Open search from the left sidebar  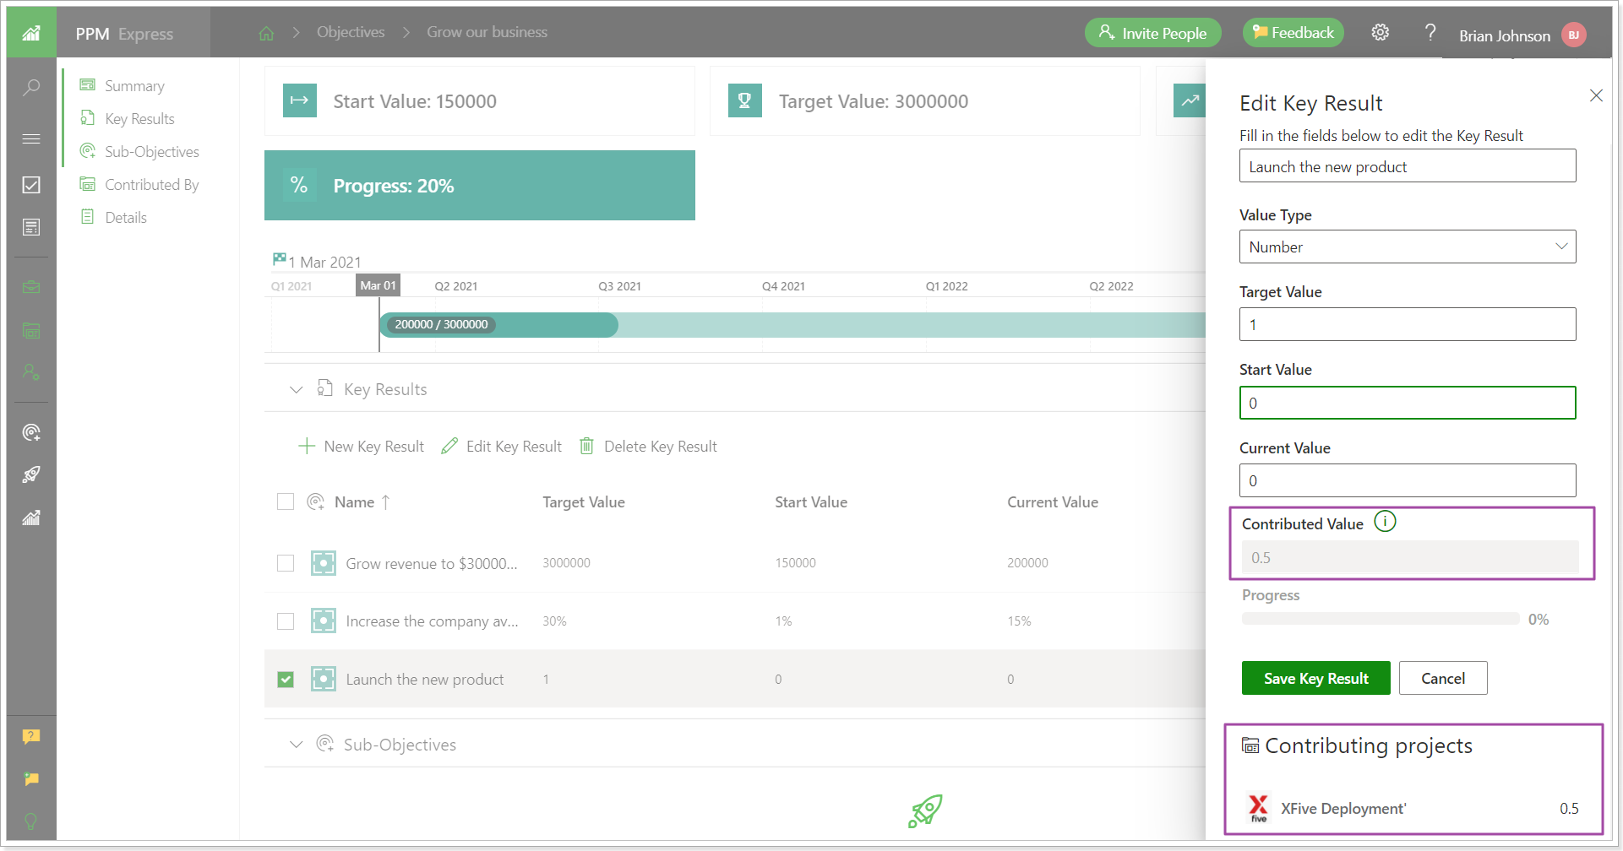pyautogui.click(x=31, y=87)
